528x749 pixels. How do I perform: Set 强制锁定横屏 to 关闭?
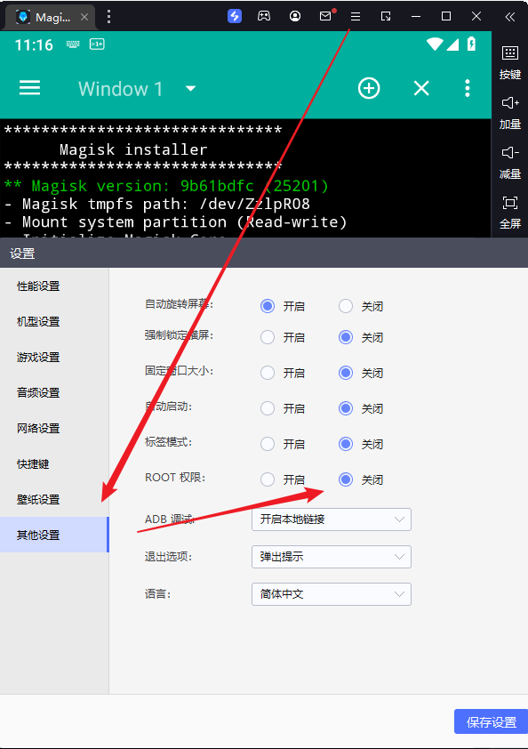pos(346,337)
